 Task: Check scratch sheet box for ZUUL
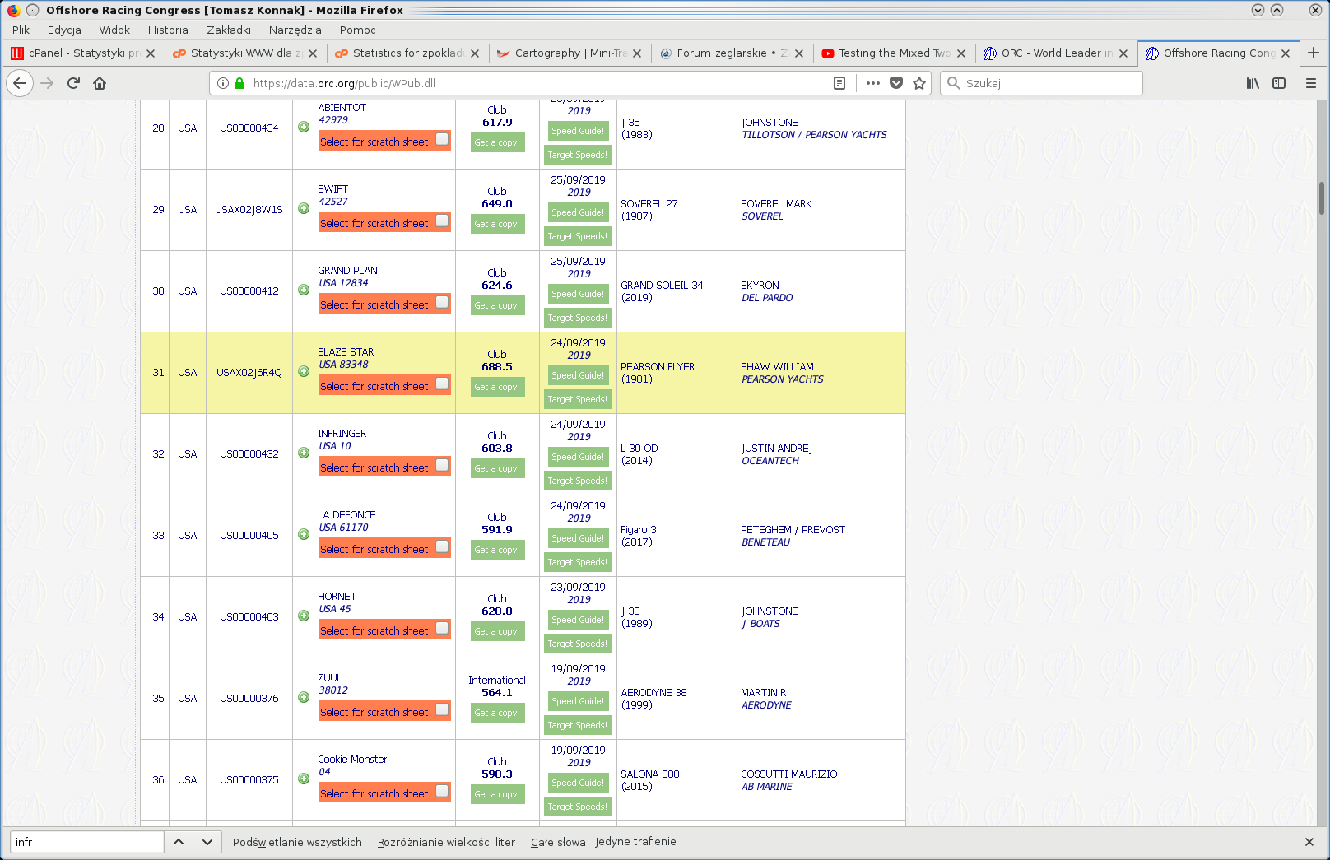pos(442,709)
